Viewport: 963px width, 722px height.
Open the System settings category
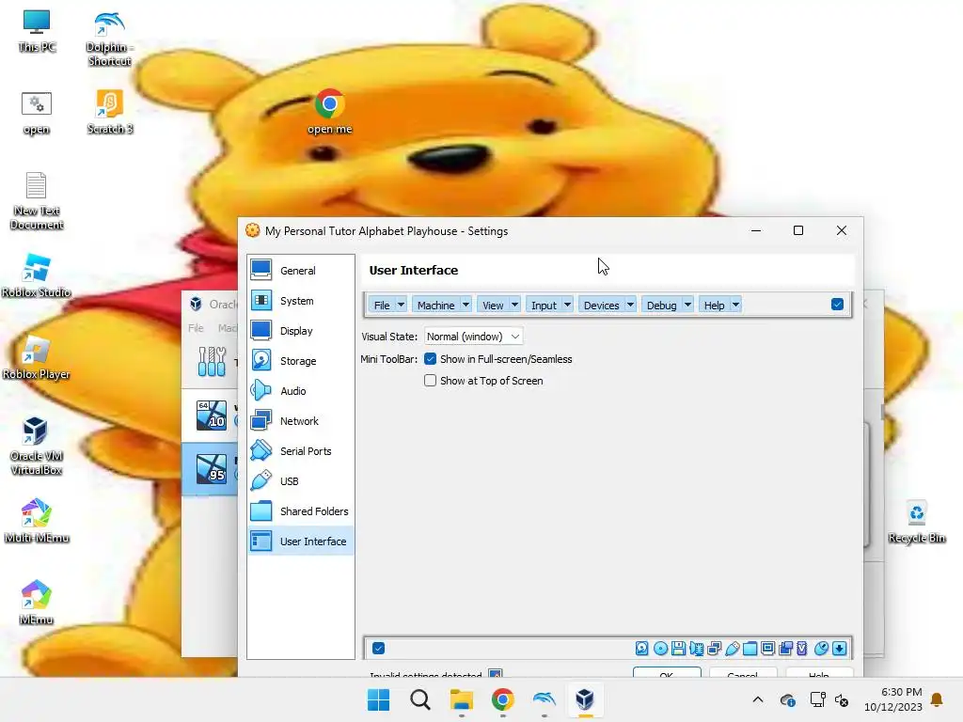tap(300, 301)
